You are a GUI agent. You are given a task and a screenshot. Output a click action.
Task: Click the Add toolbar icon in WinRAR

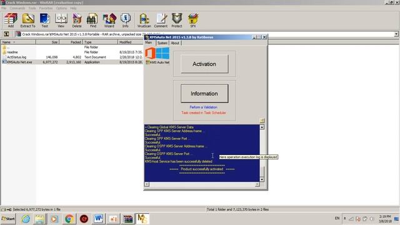click(11, 21)
